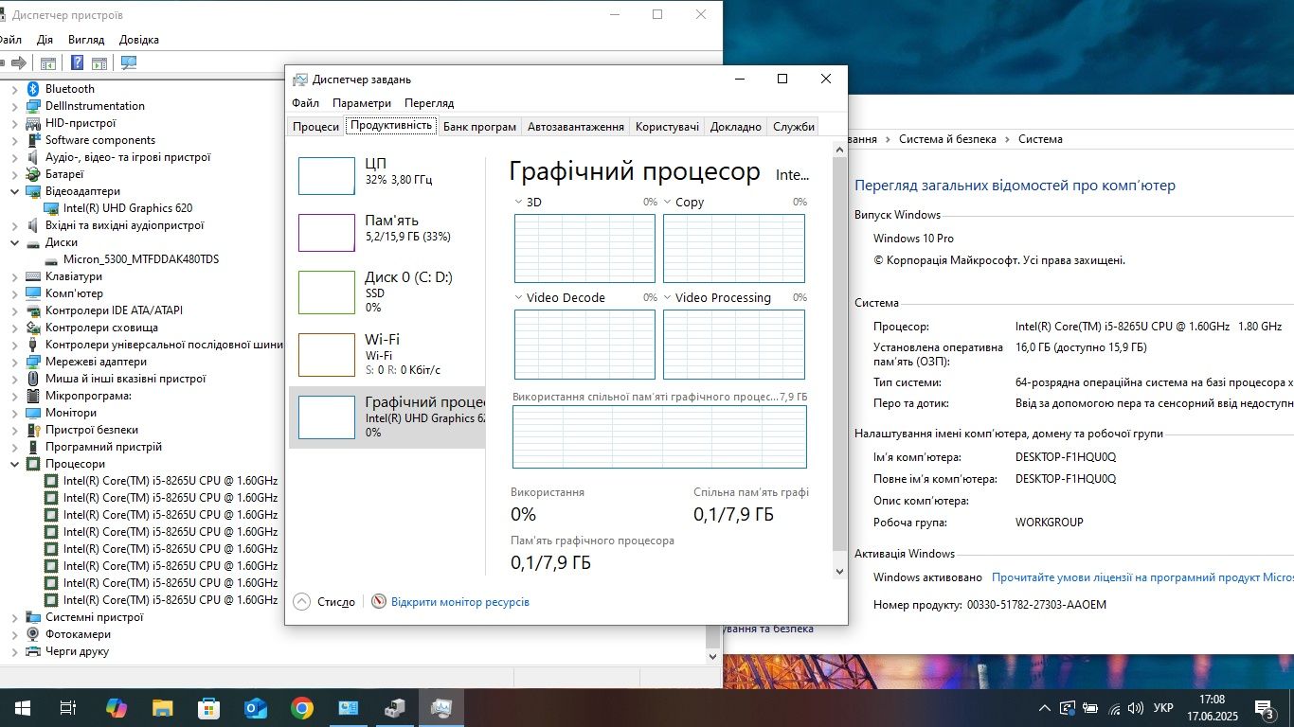The height and width of the screenshot is (727, 1294).
Task: Open the Процеси tab in Task Manager
Action: 315,126
